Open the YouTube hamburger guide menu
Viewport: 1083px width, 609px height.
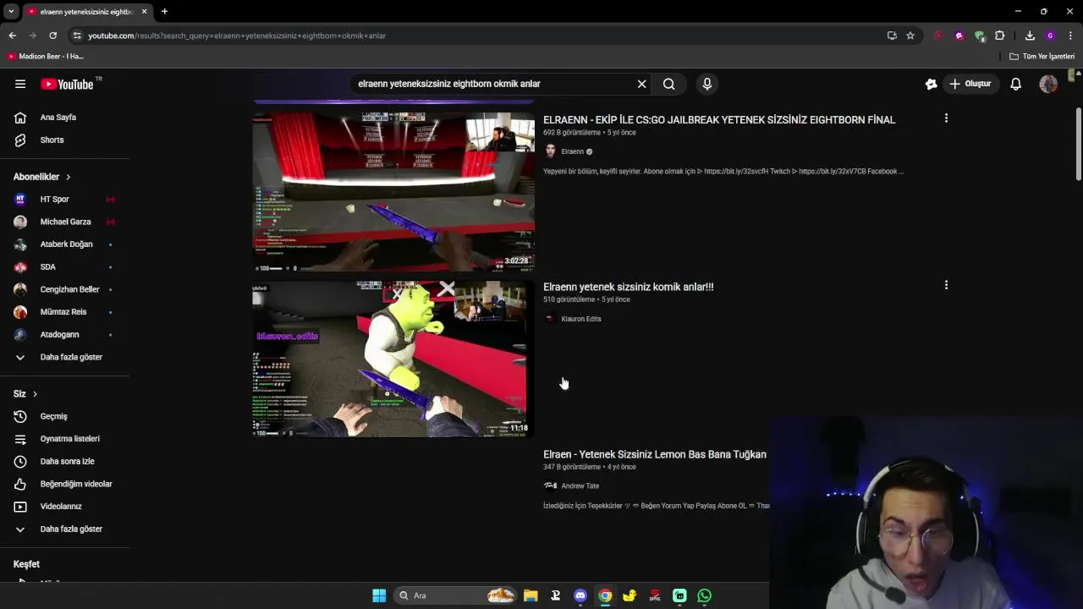tap(20, 84)
